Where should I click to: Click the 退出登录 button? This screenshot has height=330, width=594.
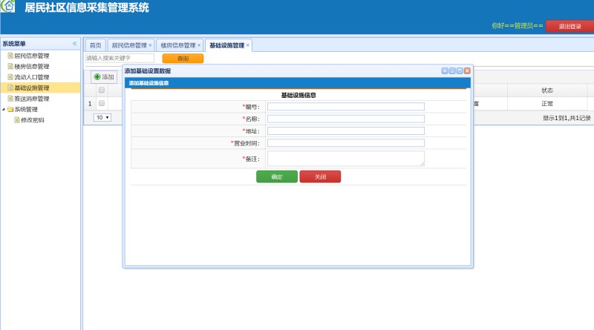[x=569, y=26]
